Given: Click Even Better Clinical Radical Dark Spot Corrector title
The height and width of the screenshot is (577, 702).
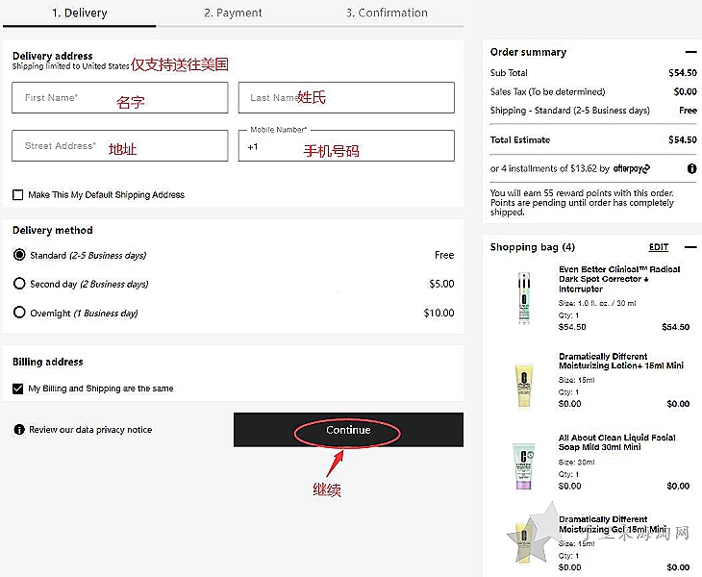Looking at the screenshot, I should pos(619,279).
